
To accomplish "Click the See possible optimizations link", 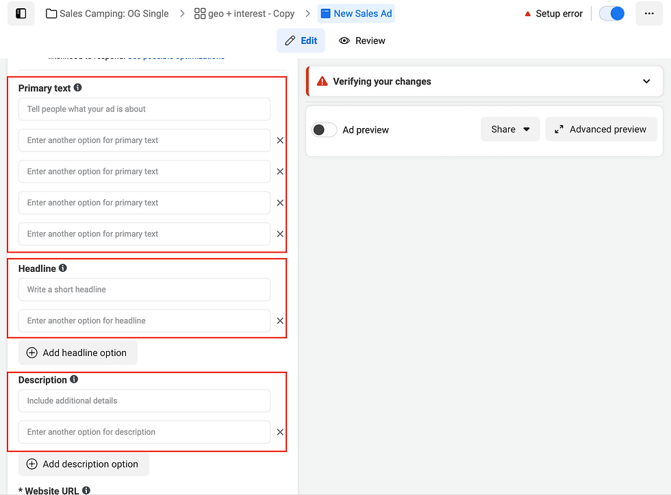I will point(177,57).
